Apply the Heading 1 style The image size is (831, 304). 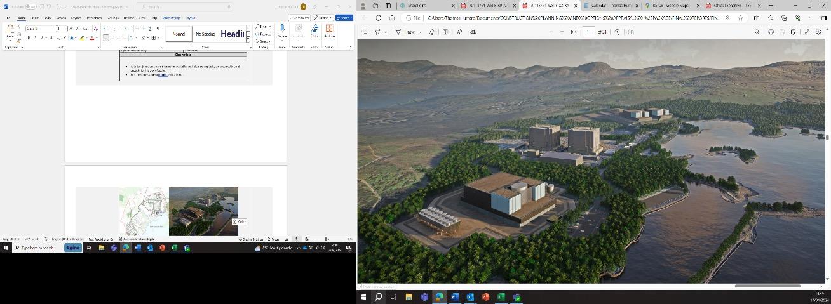point(232,34)
